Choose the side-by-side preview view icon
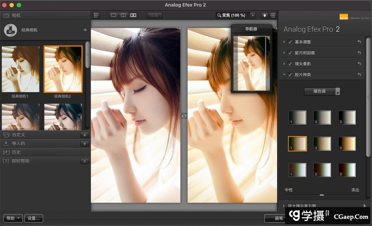 tap(133, 15)
